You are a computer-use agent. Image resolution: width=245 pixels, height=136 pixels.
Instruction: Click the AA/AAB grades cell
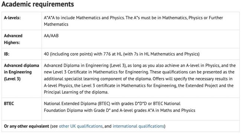pos(51,36)
